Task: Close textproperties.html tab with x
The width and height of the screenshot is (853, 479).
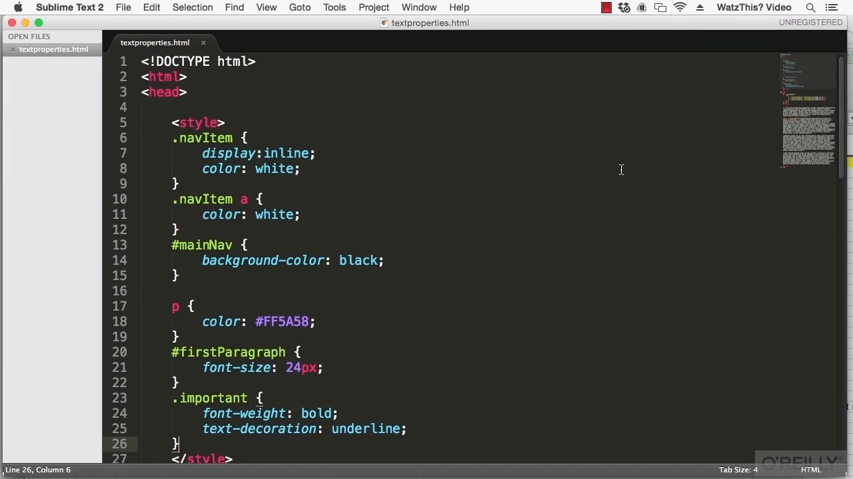Action: pos(203,43)
